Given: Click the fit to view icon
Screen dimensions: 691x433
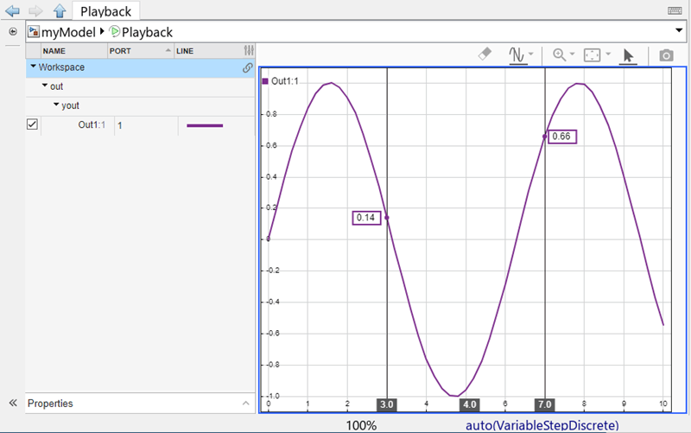Looking at the screenshot, I should pyautogui.click(x=592, y=55).
